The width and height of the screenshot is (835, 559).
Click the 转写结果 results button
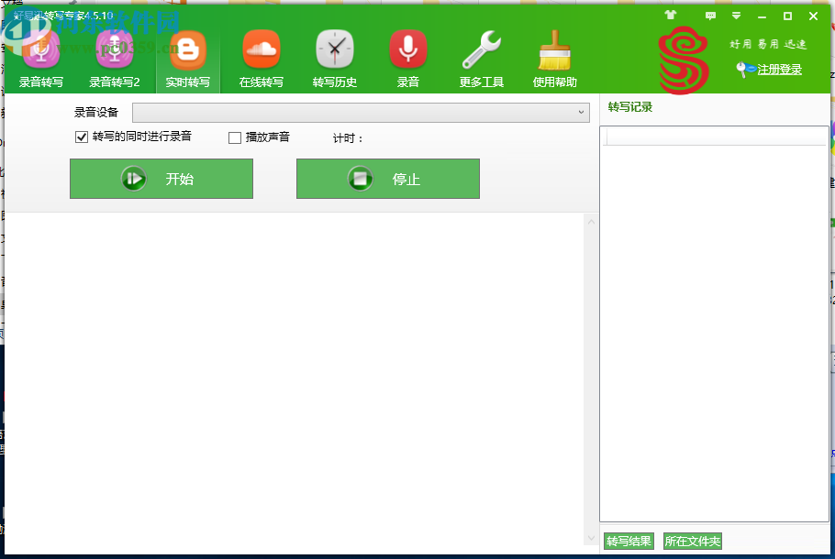point(628,541)
